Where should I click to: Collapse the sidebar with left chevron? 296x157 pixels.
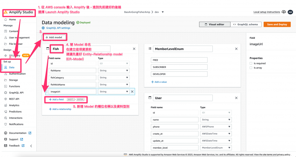click(x=31, y=146)
